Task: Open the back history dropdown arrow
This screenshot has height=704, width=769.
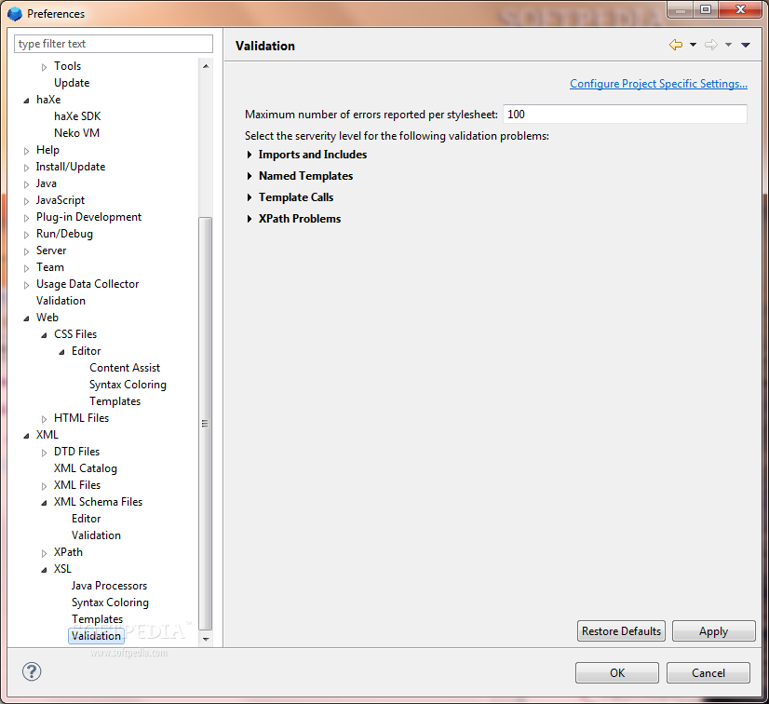Action: click(x=693, y=45)
